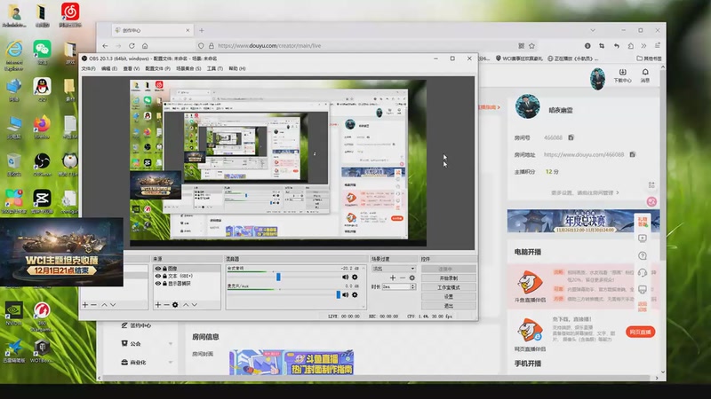Viewport: 711px width, 399px height.
Task: Unlock the display capture source lock
Action: [164, 283]
